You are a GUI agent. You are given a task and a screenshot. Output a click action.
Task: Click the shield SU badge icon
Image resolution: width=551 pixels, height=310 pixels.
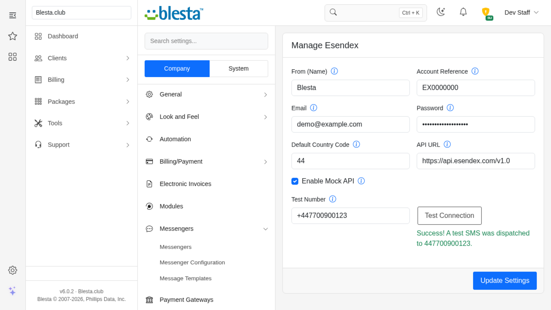[487, 13]
